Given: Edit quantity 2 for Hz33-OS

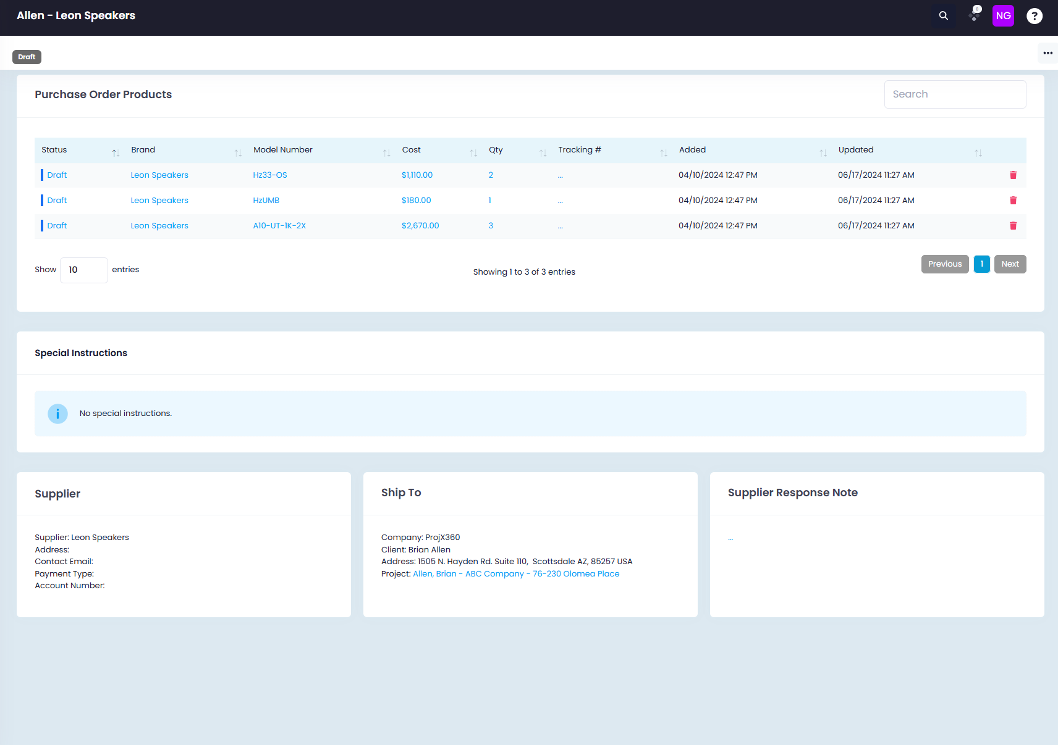Looking at the screenshot, I should point(491,175).
